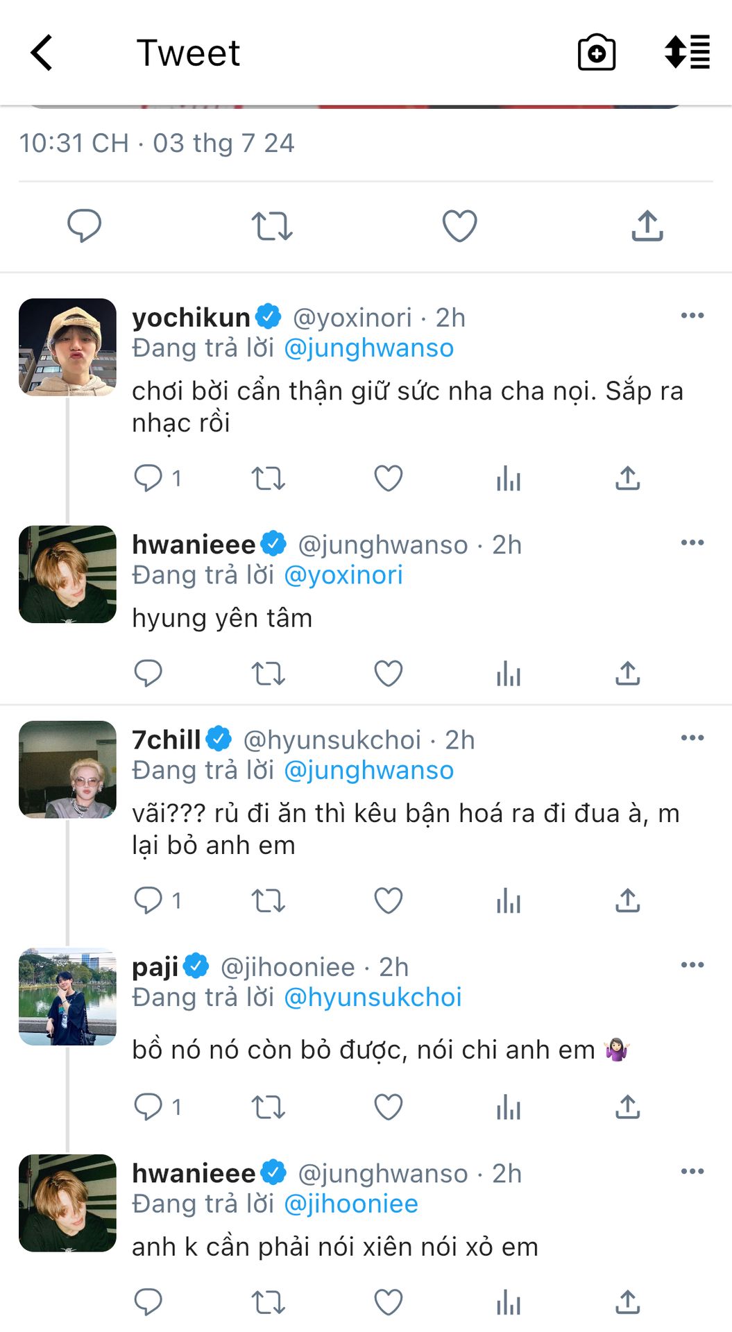Screen dimensions: 732x1332
Task: Like the main tweet
Action: pos(459,225)
